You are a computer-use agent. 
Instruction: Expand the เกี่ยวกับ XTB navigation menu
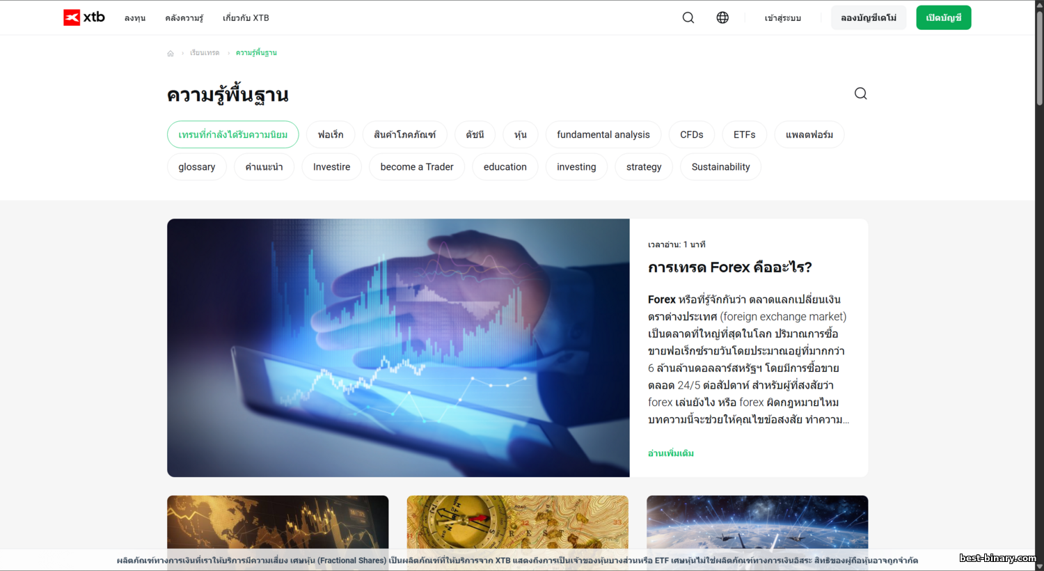[246, 18]
